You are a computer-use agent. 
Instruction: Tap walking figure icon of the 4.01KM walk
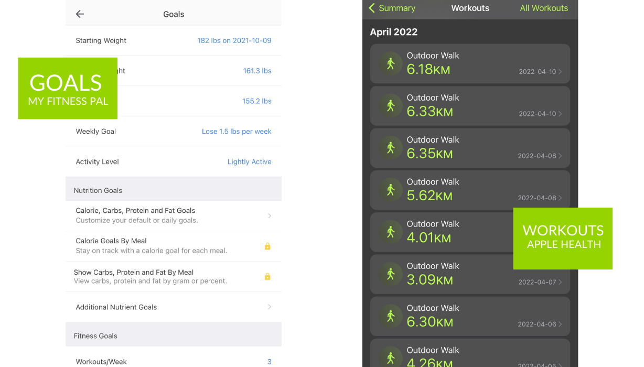[390, 232]
